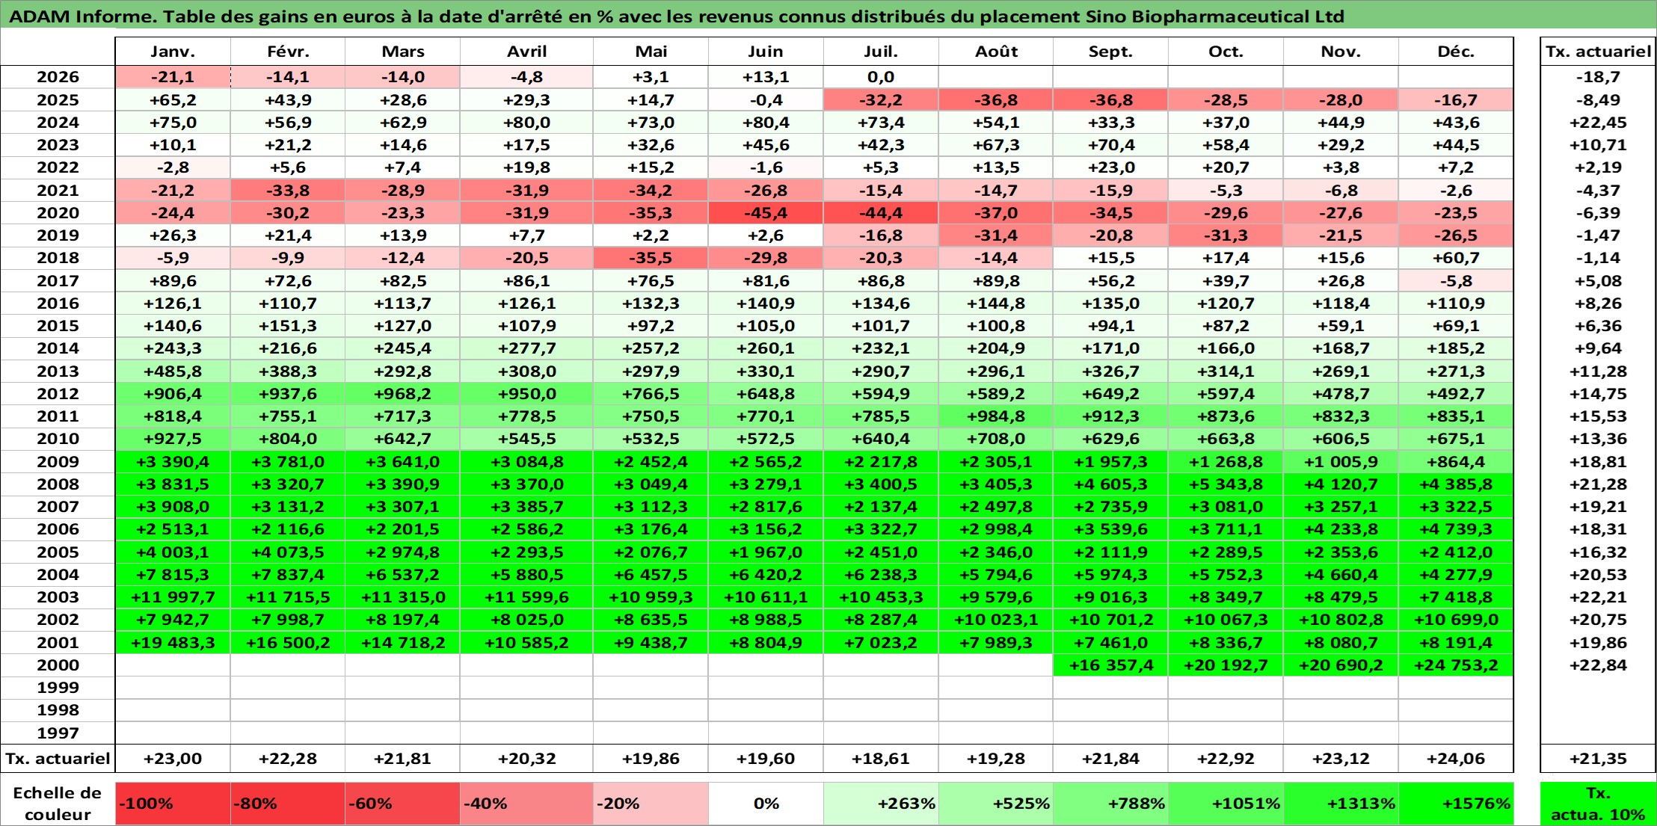Click the '+4 739,3' cell for Déc. 2006

coord(1457,529)
